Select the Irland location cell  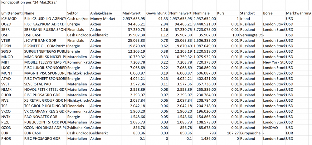(x=251, y=19)
